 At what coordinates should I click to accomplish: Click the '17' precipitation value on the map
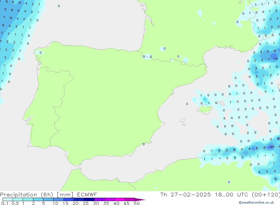pos(272,147)
